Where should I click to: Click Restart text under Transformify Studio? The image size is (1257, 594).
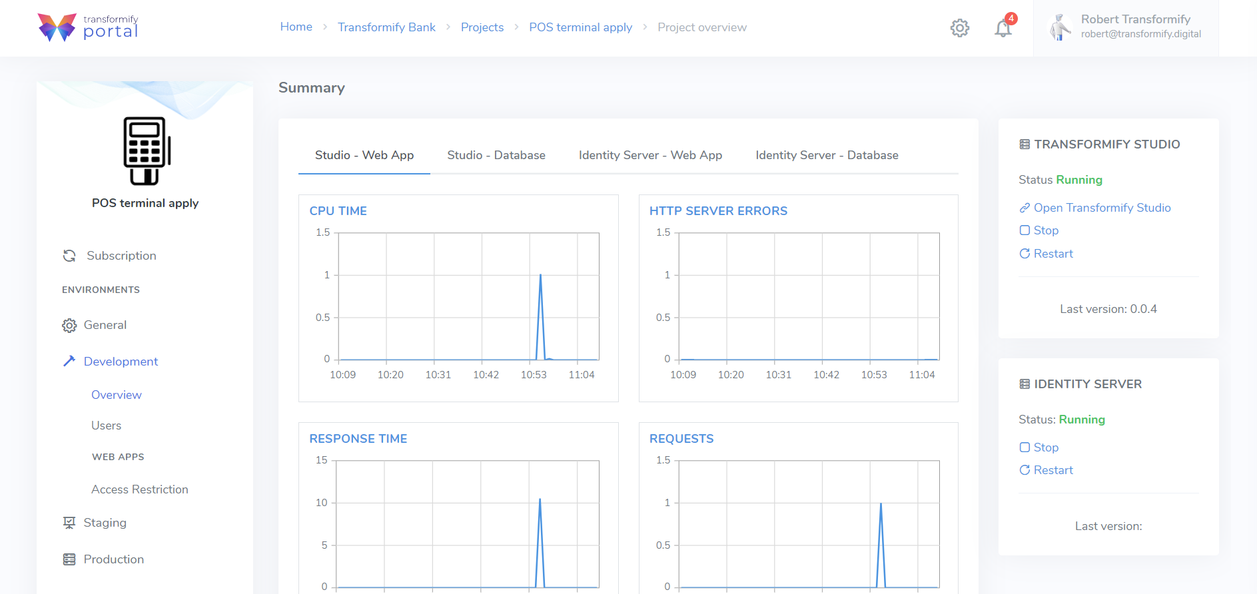coord(1053,254)
